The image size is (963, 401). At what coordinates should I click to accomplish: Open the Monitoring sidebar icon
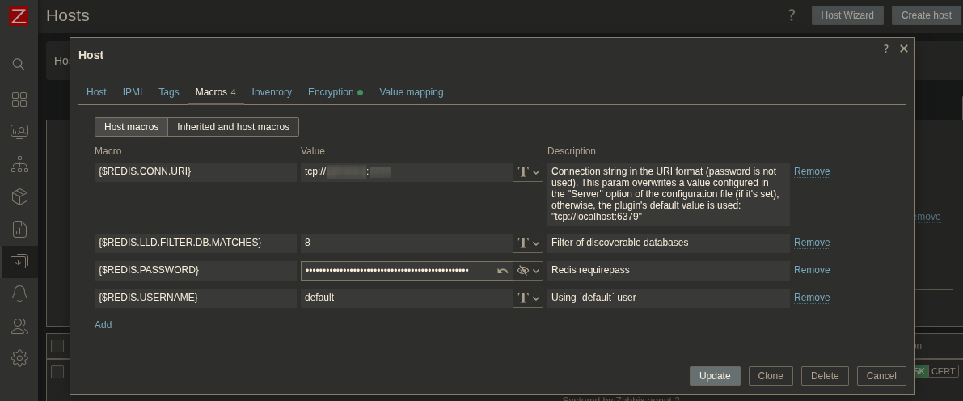tap(19, 132)
